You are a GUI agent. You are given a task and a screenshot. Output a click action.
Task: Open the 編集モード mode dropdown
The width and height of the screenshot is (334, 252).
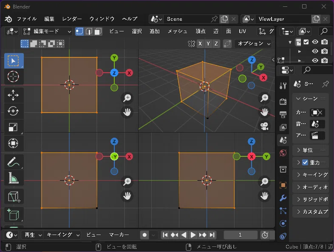[47, 31]
